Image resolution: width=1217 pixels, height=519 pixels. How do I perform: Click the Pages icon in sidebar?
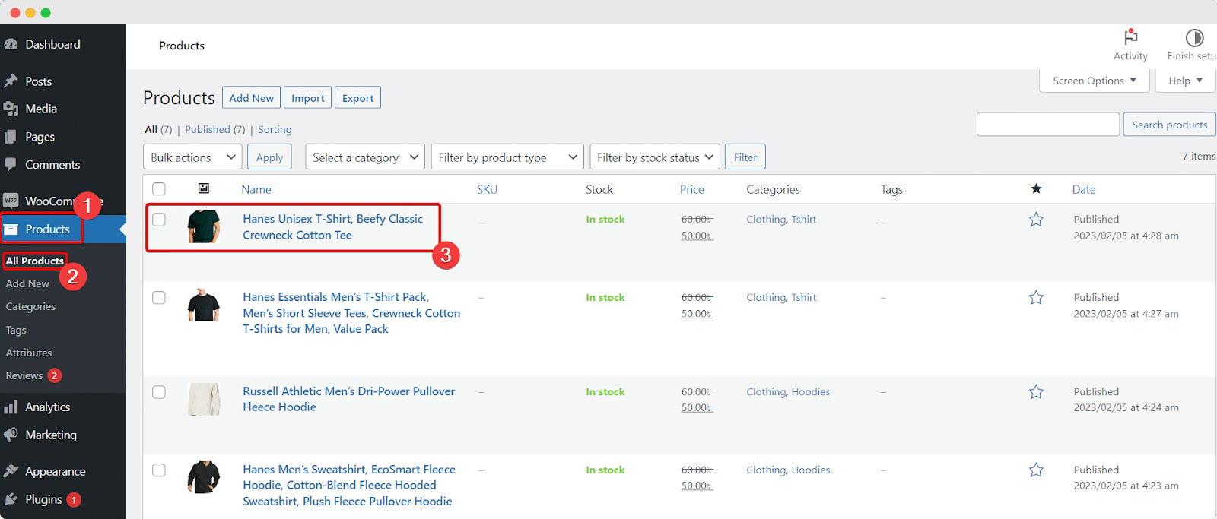(x=11, y=137)
